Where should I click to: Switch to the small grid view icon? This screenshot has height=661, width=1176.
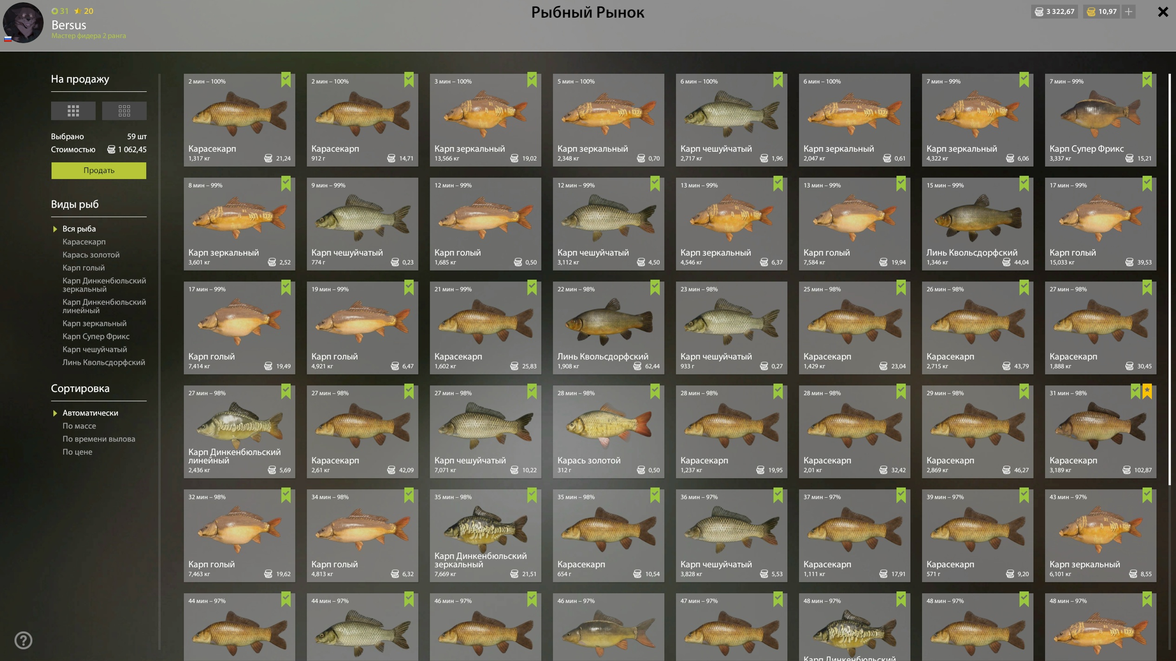(124, 110)
